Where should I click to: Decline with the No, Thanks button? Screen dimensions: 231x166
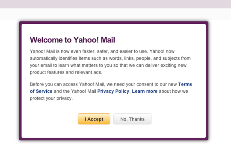click(132, 119)
